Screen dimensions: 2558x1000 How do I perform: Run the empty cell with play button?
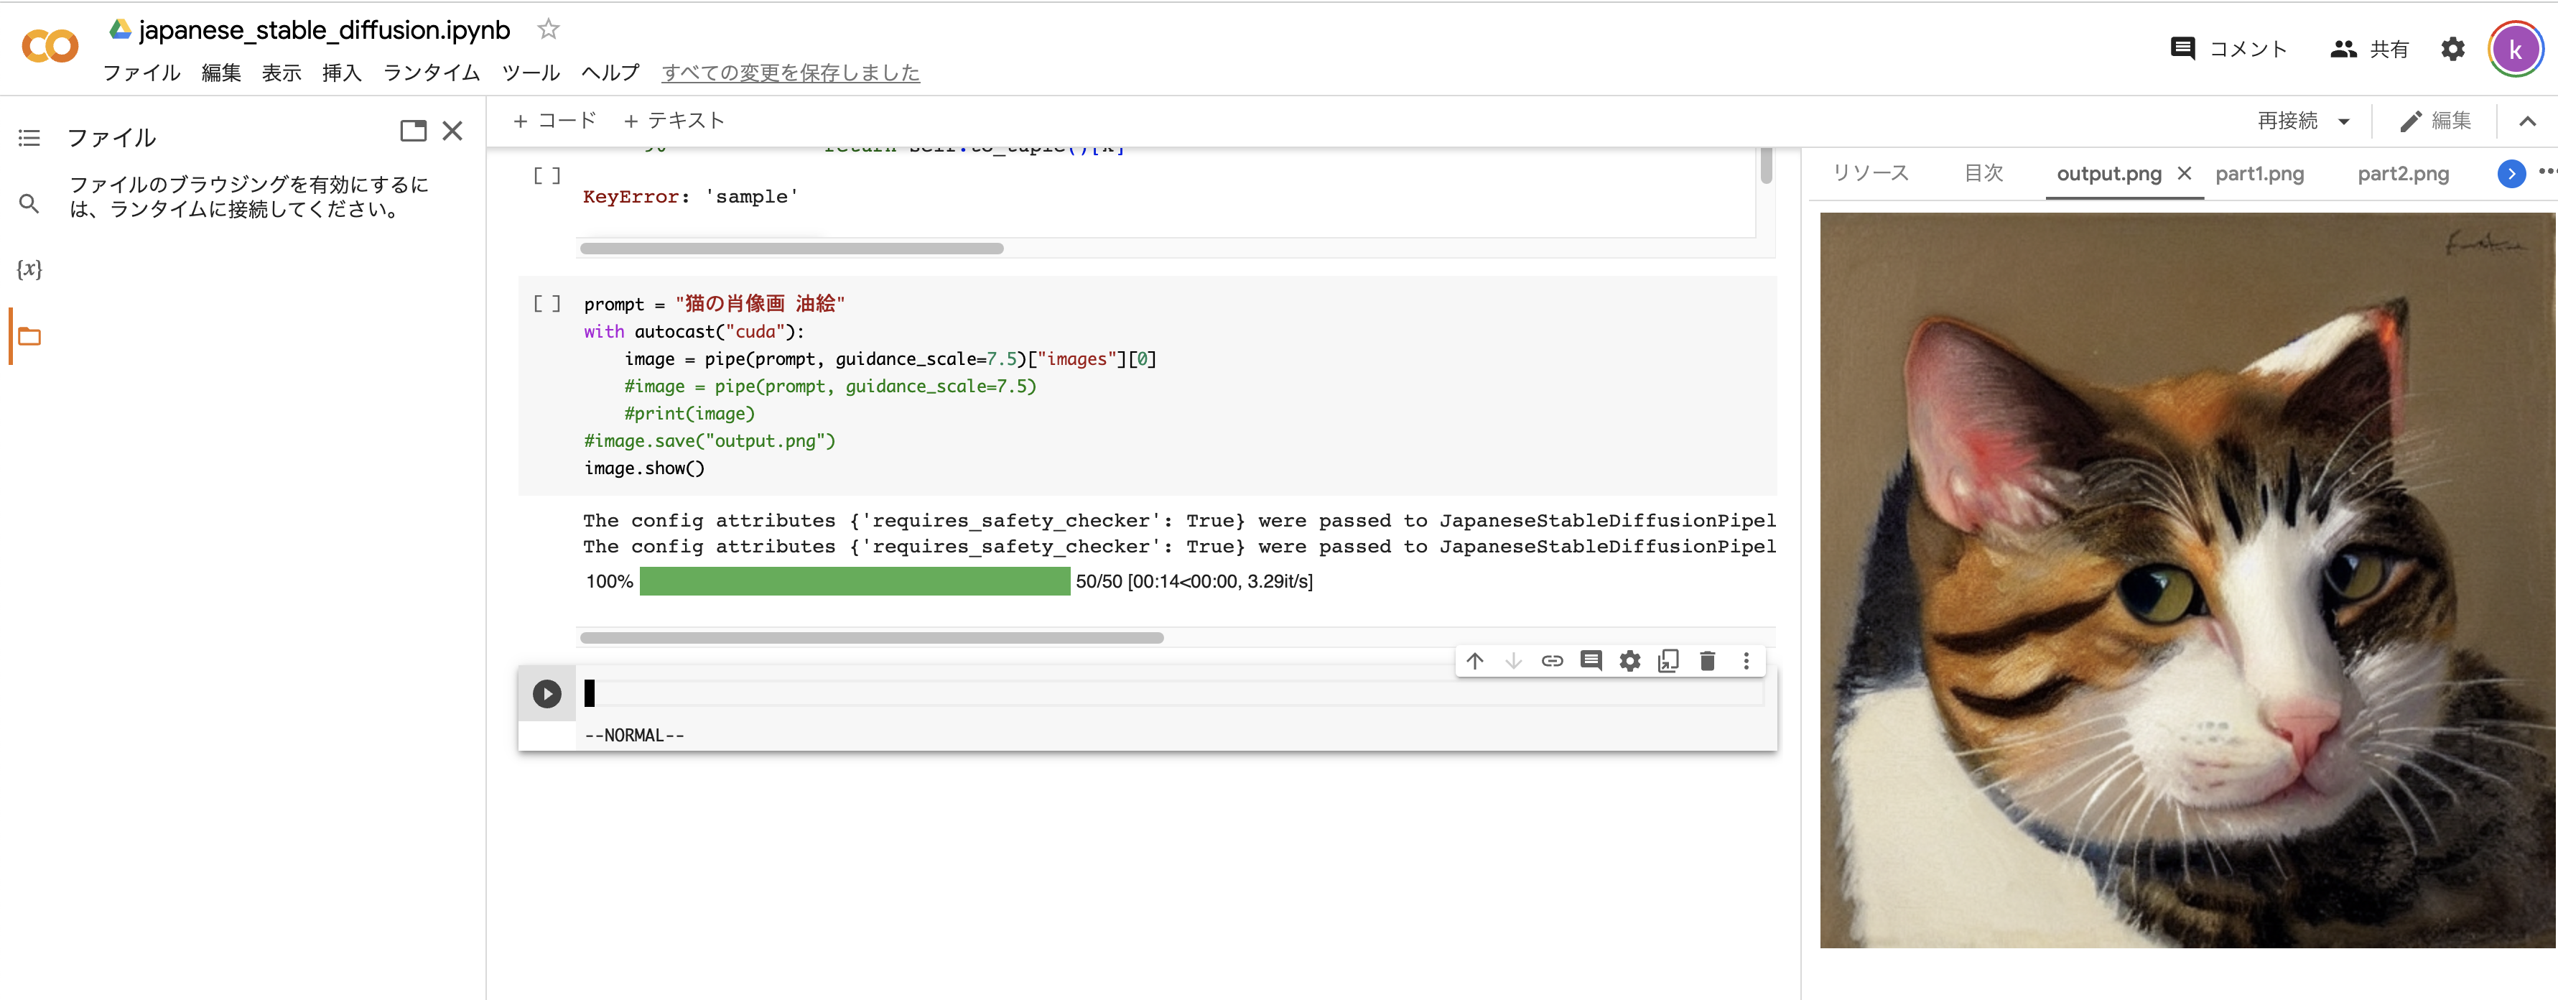point(547,693)
